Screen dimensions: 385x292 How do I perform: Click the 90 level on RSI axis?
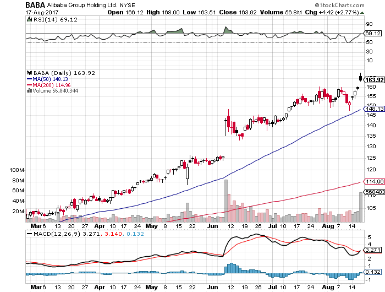[369, 24]
